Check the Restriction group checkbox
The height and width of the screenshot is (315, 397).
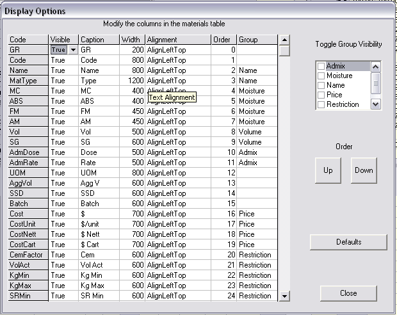321,104
